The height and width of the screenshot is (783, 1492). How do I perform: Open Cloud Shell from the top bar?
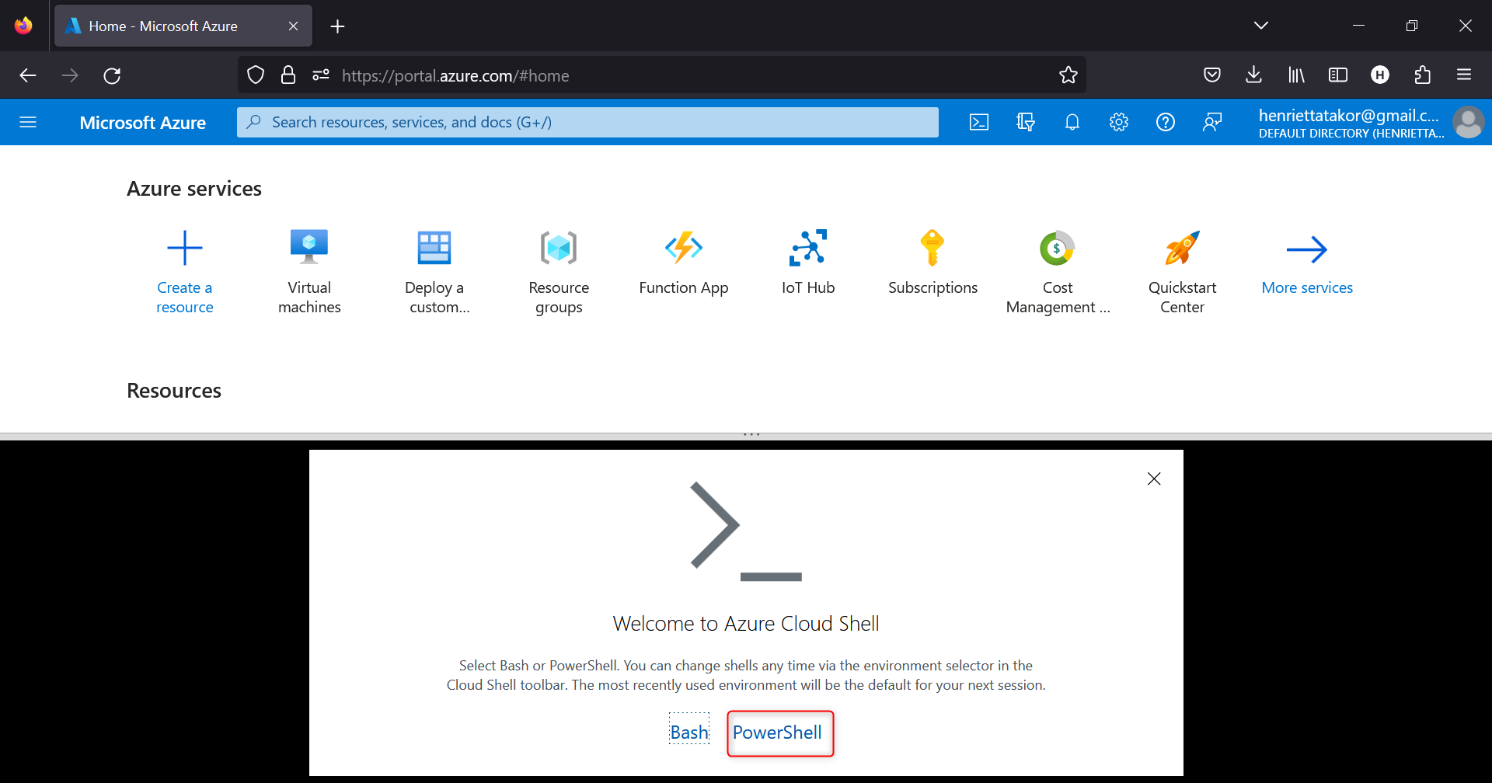click(979, 122)
